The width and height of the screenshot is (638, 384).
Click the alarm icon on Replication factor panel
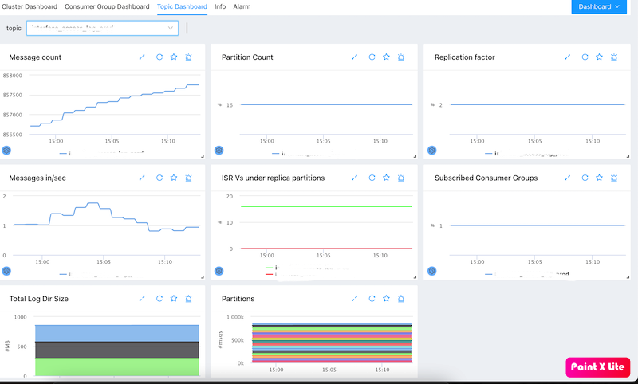615,57
